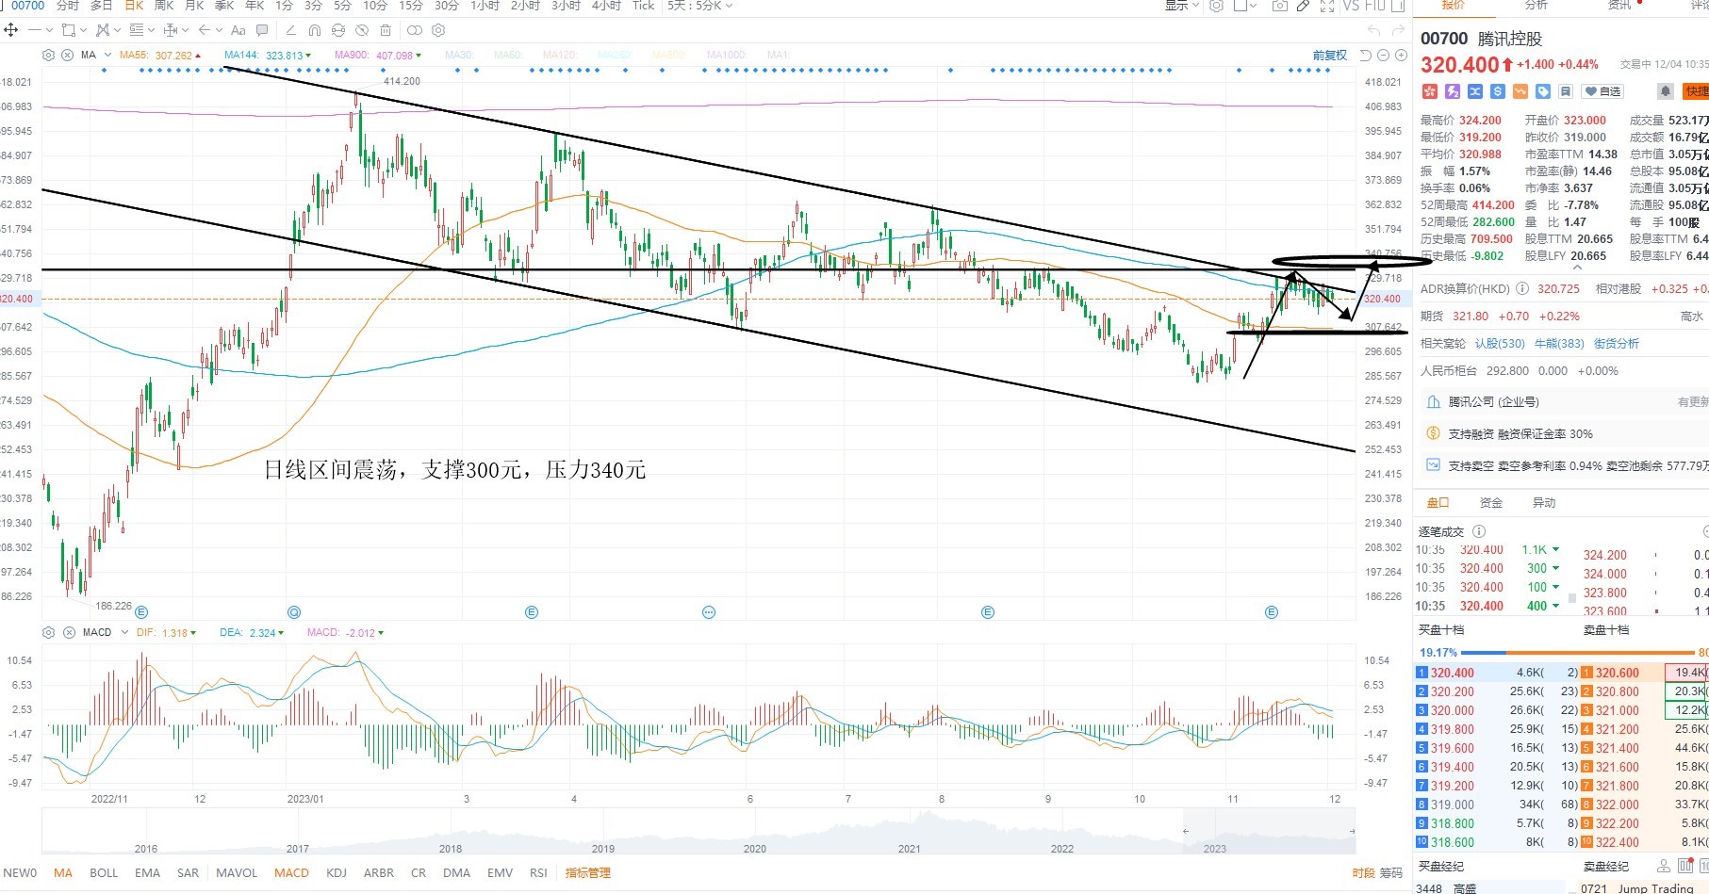Open MACD indicator settings gear

[49, 633]
